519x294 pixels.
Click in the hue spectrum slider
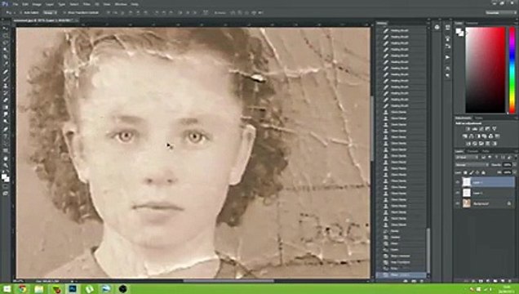(512, 70)
